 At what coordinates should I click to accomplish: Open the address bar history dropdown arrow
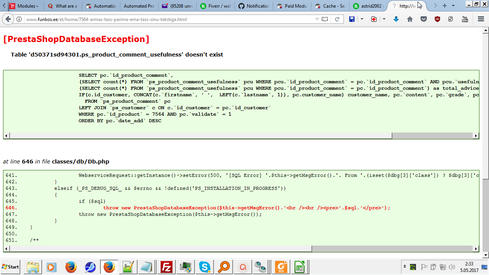(317, 19)
